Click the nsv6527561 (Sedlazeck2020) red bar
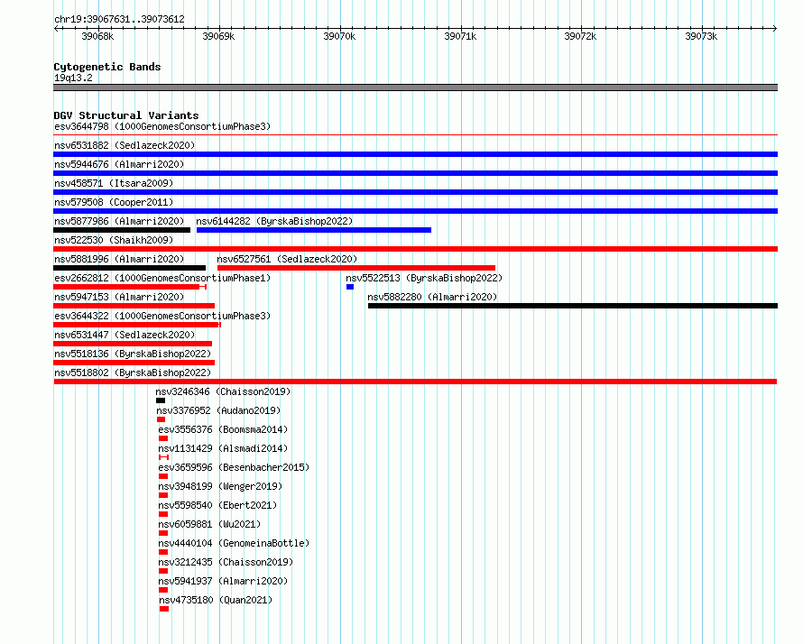Screen dimensions: 803x644 click(x=356, y=268)
